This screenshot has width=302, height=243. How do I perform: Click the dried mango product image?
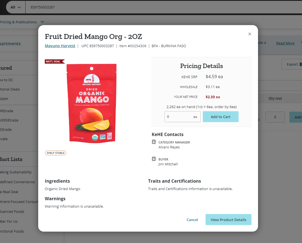click(92, 104)
